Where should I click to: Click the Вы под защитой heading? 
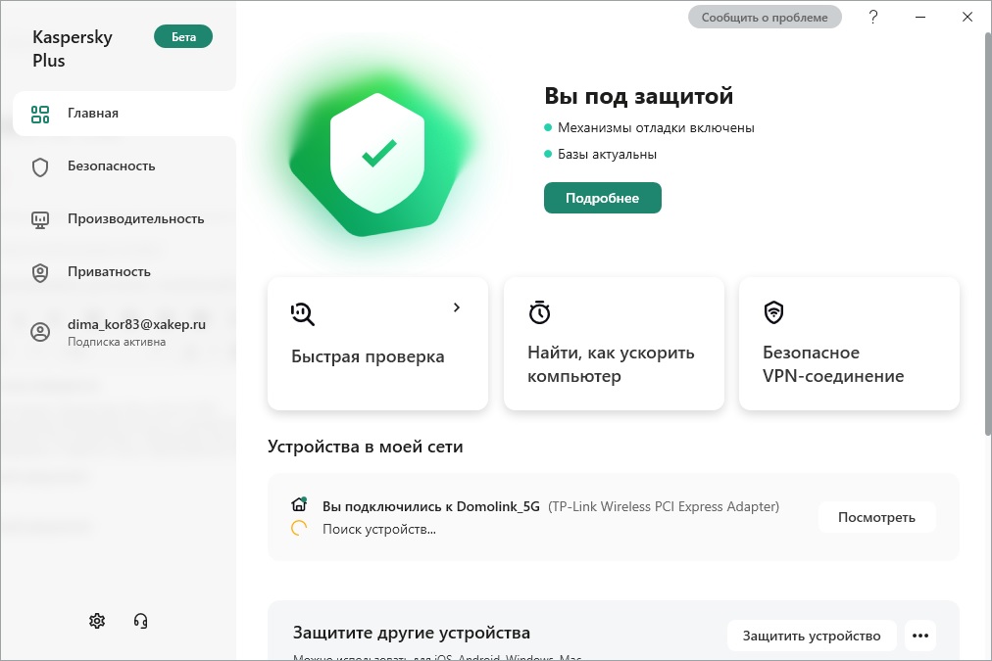[x=638, y=96]
